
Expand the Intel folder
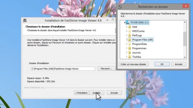pos(127,27)
